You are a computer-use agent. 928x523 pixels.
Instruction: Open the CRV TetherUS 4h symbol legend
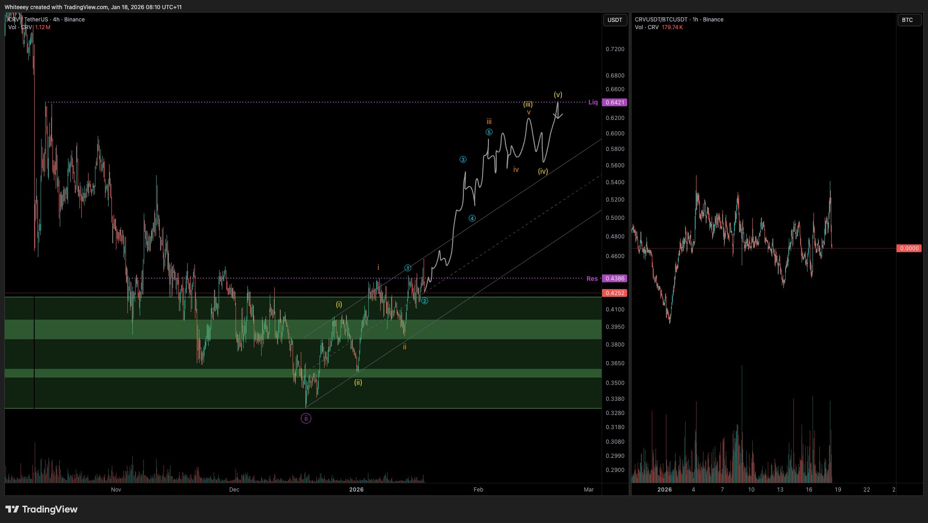[47, 20]
